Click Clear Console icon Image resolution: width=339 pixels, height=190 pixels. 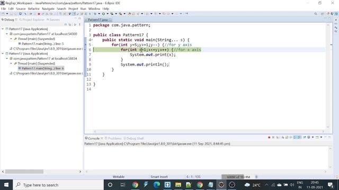coord(282,137)
